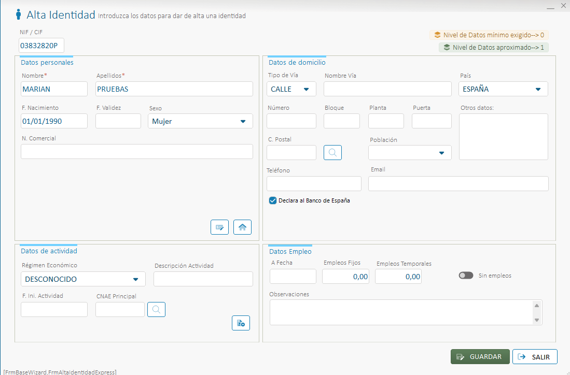Click the C. Postal input field
The image size is (570, 375).
(291, 152)
